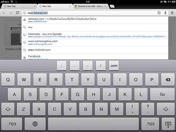Switch to the first New Tab
176x132 pixels.
tap(19, 6)
